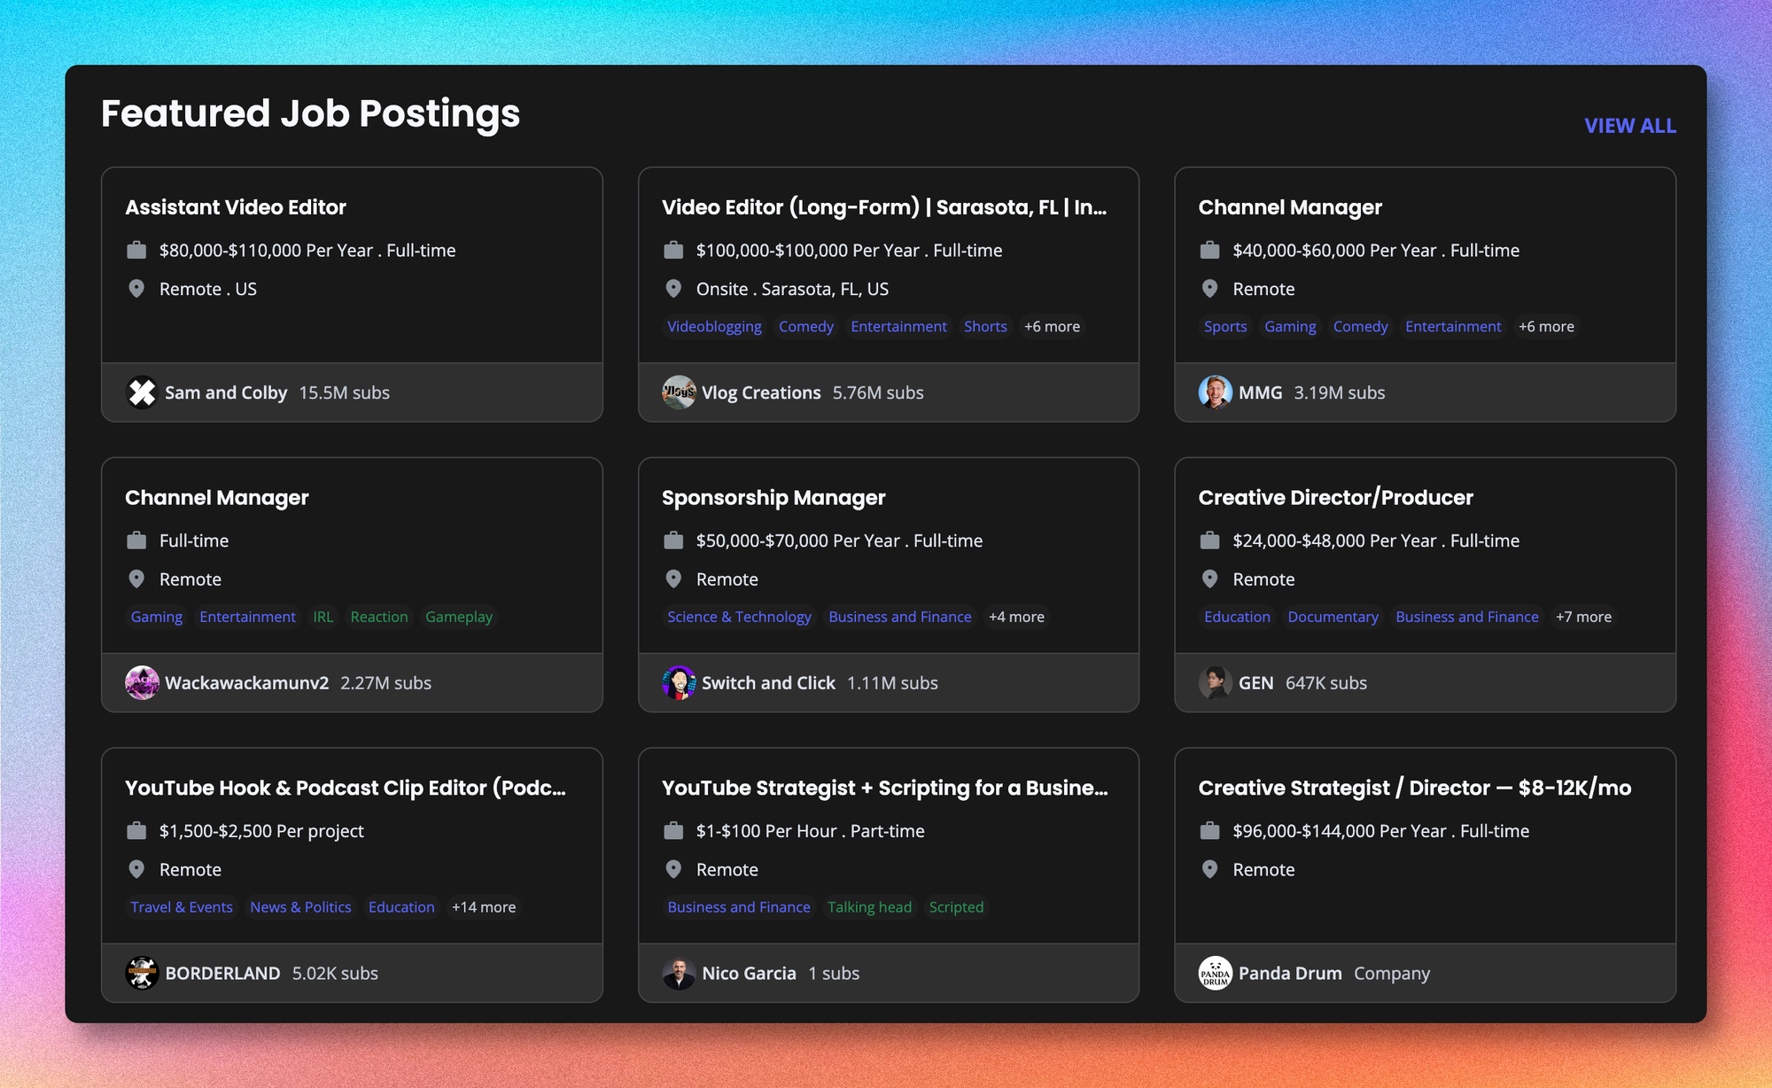Select the Gameplay tag
This screenshot has height=1088, width=1772.
[x=458, y=617]
